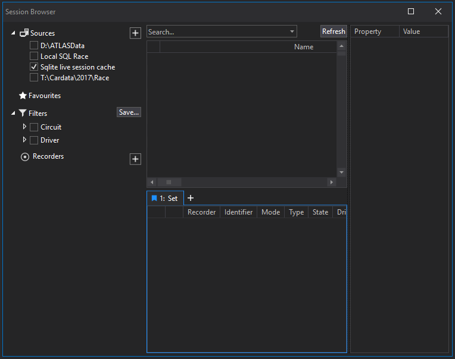Screen dimensions: 455x359
Task: Click the Save... filters button
Action: pos(129,112)
